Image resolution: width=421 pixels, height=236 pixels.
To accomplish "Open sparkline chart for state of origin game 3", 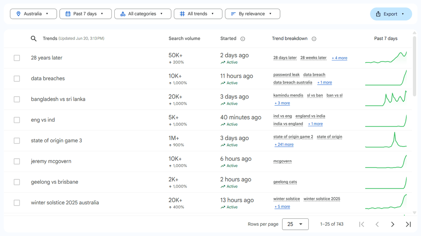I will (x=386, y=140).
